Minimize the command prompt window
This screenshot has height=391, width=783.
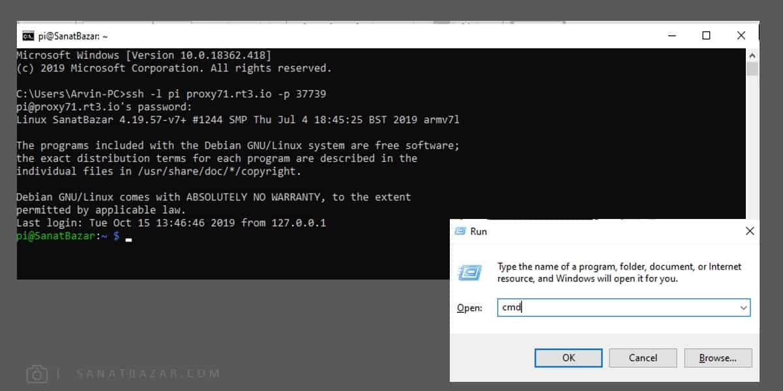671,36
